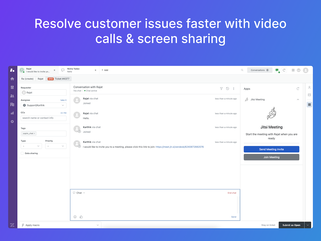Click the conversation filter funnel icon
This screenshot has width=321, height=241.
[221, 89]
